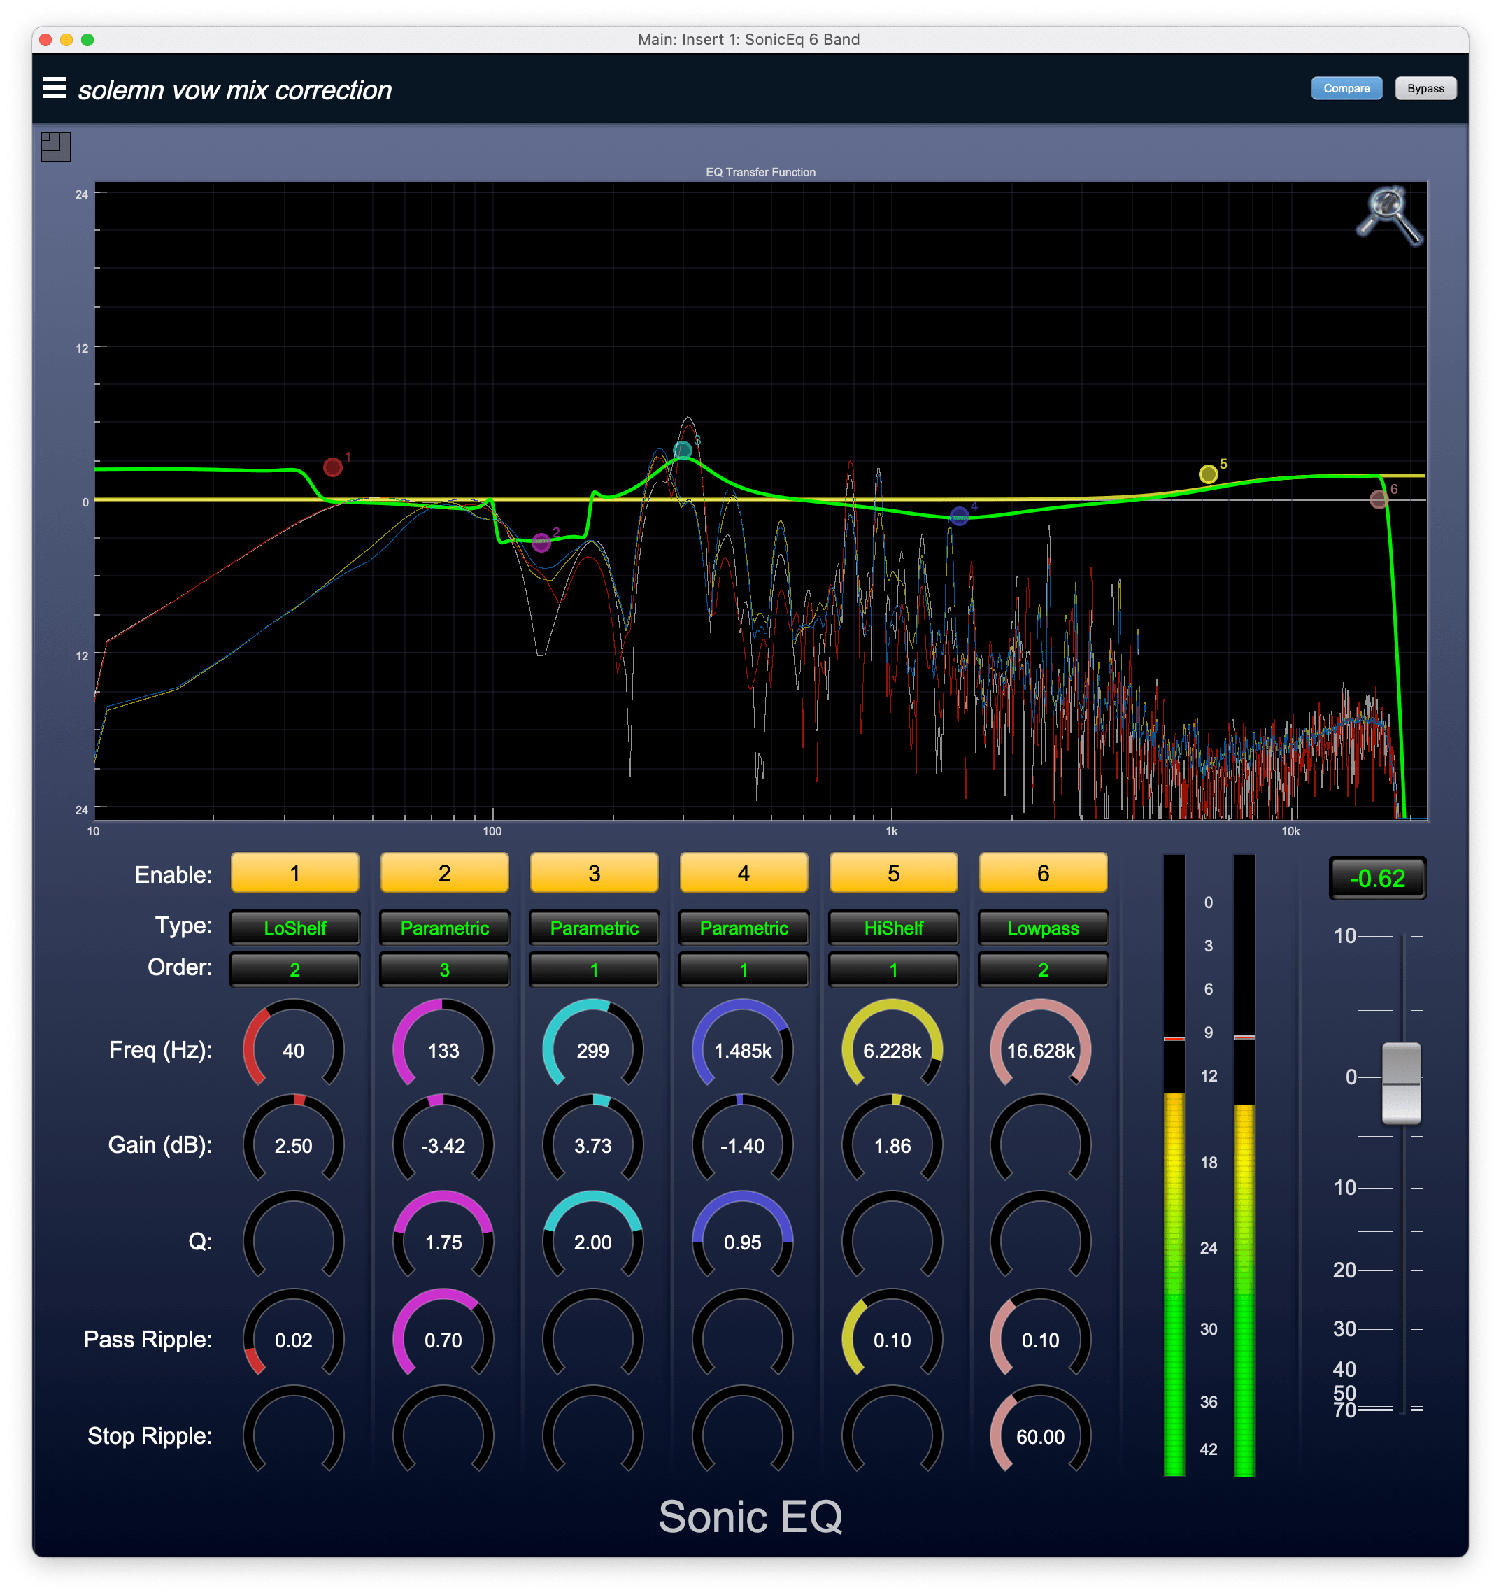This screenshot has height=1595, width=1501.
Task: Open band 1 Order dropdown
Action: (294, 970)
